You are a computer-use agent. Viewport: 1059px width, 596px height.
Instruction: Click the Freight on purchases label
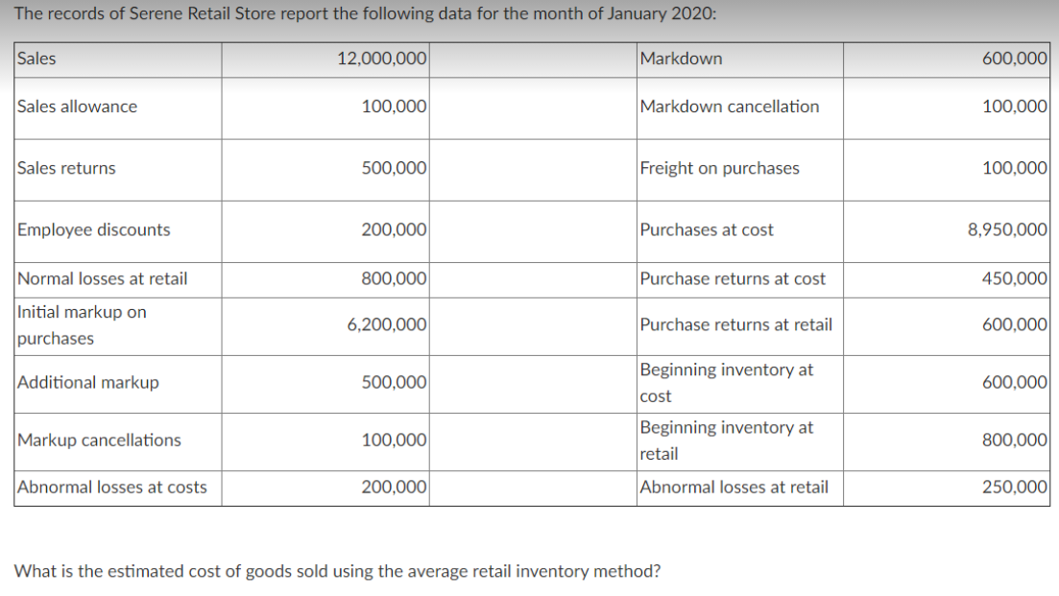tap(718, 168)
